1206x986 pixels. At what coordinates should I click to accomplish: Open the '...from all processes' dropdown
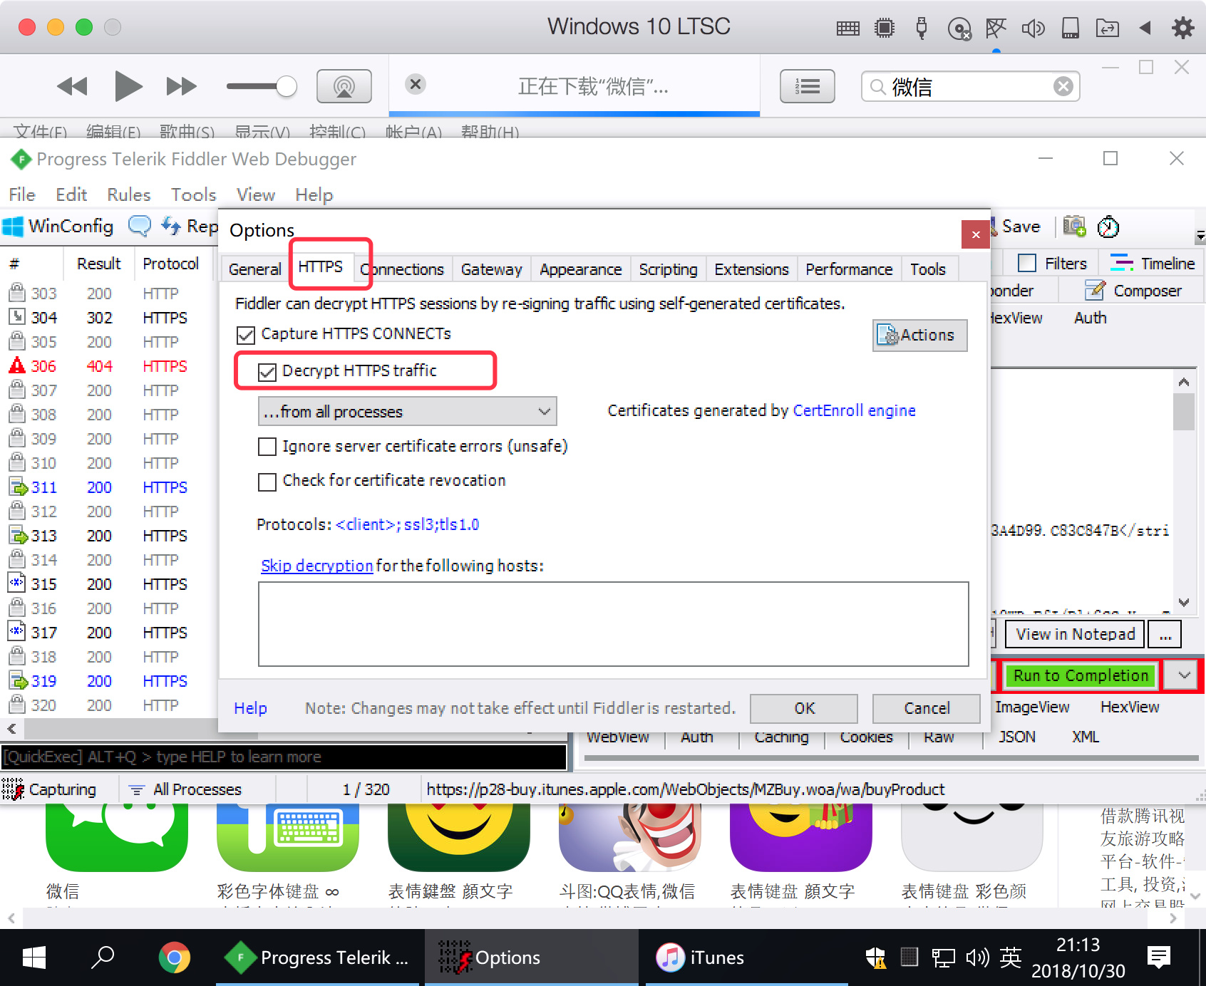click(x=407, y=412)
